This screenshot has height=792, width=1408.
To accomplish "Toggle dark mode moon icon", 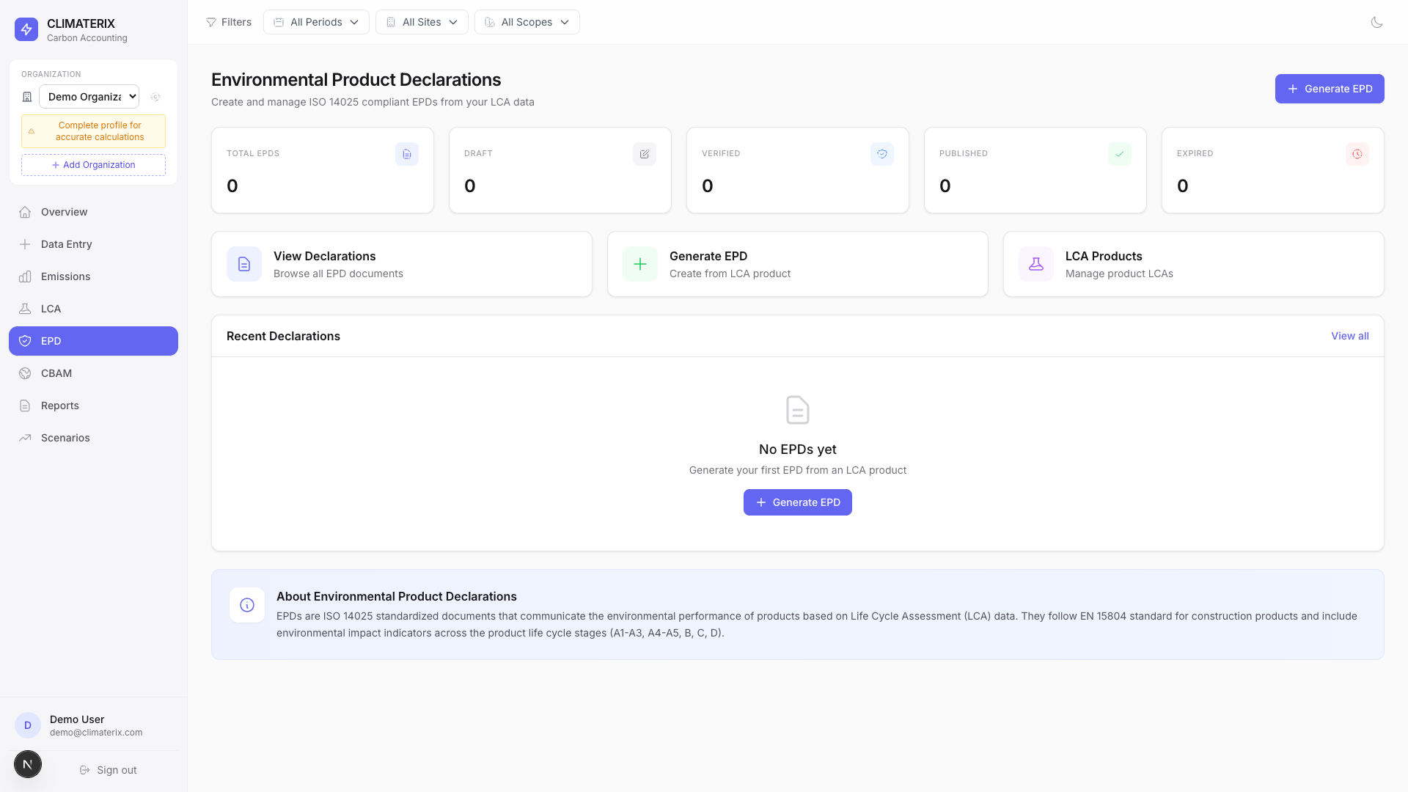I will tap(1376, 22).
